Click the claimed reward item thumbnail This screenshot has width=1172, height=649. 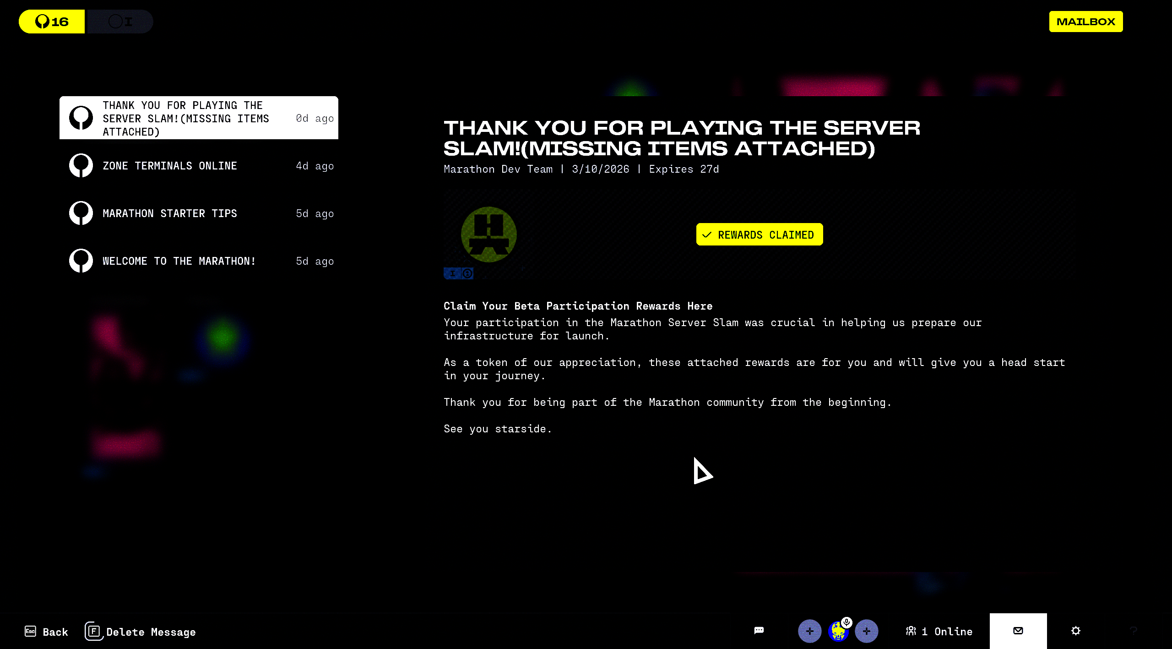(x=488, y=235)
